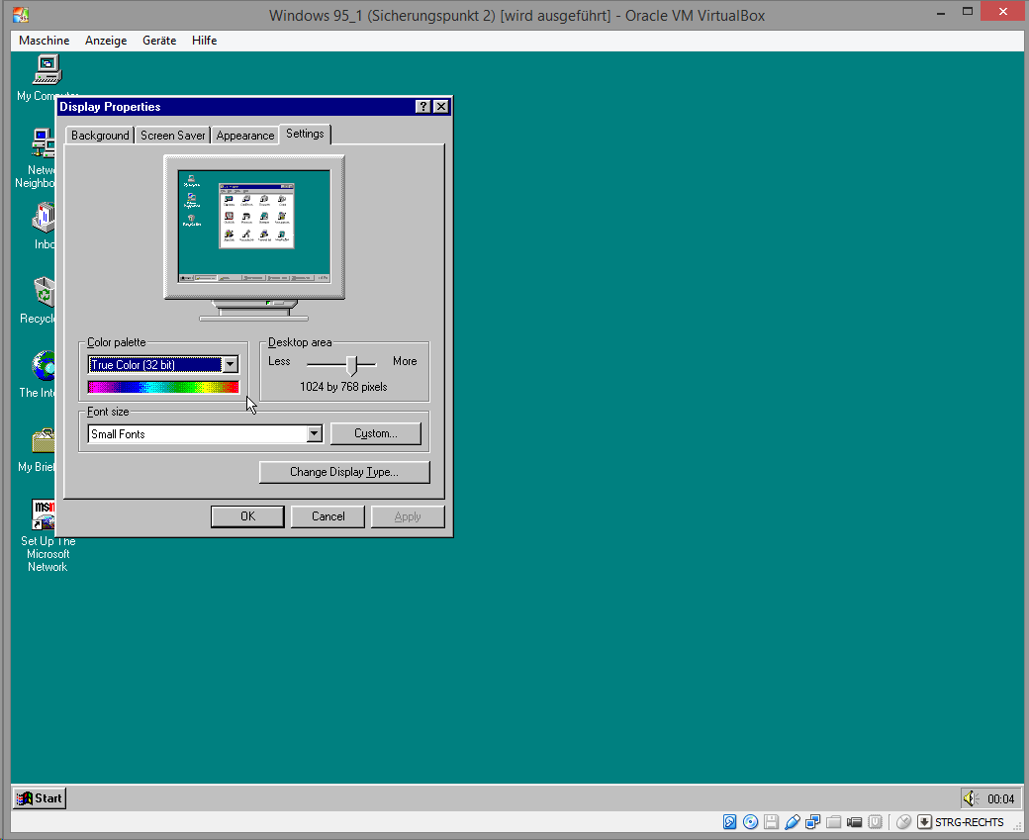
Task: Click the STRG-RECHTS host key label
Action: (970, 822)
